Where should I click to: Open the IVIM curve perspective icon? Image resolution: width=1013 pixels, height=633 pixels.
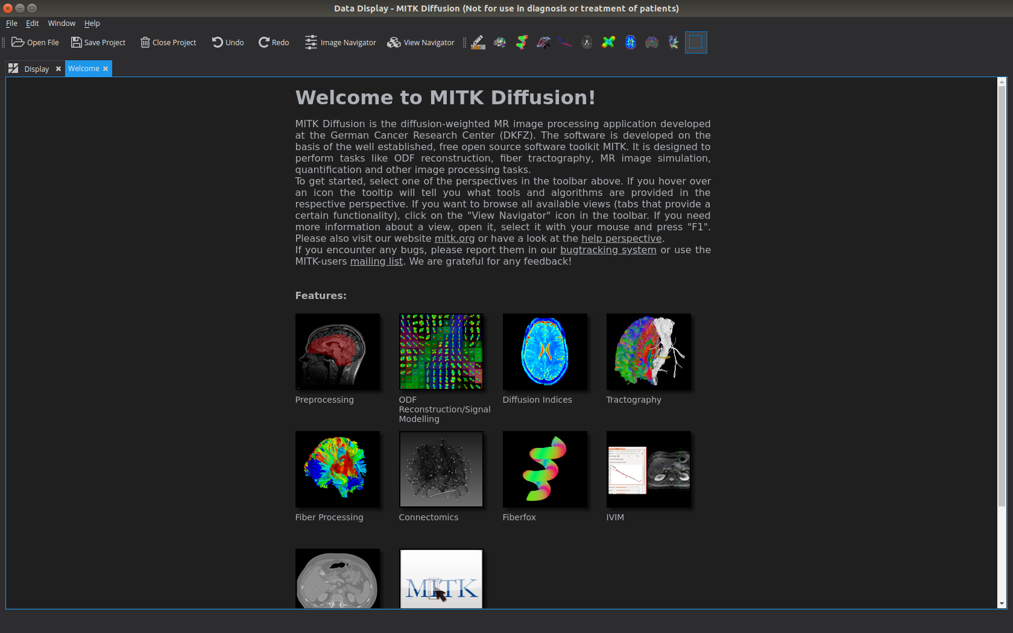565,42
